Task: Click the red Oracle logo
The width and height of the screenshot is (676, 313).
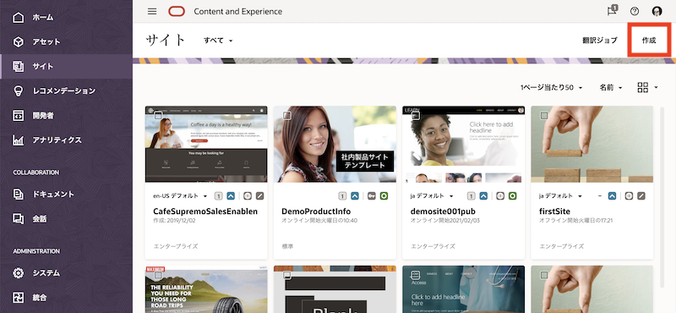Action: tap(177, 12)
